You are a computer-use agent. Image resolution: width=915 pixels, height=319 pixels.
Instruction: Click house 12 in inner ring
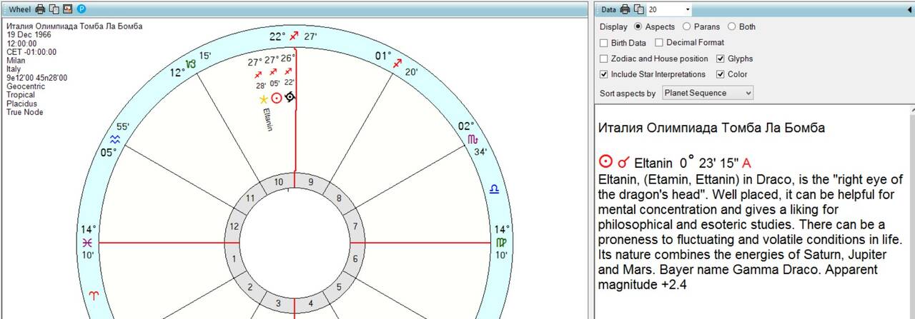pyautogui.click(x=235, y=226)
